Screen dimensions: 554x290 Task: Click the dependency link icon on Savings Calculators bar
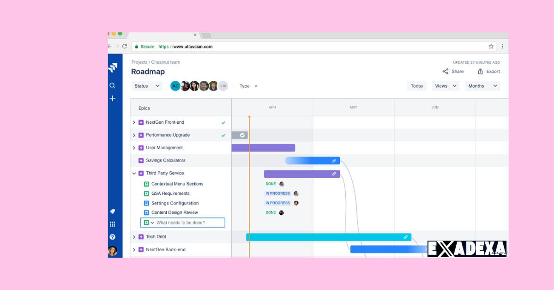pyautogui.click(x=334, y=160)
